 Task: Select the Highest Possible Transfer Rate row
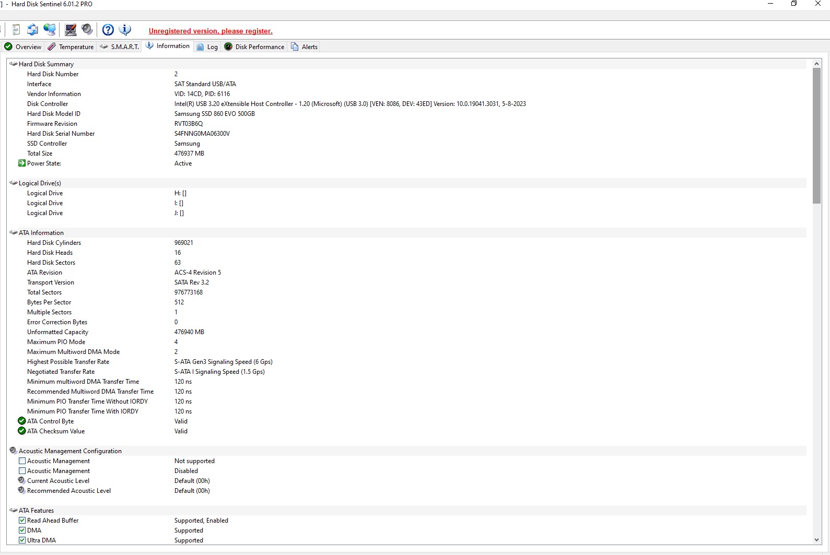tap(407, 362)
